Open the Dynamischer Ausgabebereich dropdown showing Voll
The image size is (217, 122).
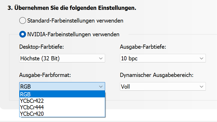click(163, 87)
